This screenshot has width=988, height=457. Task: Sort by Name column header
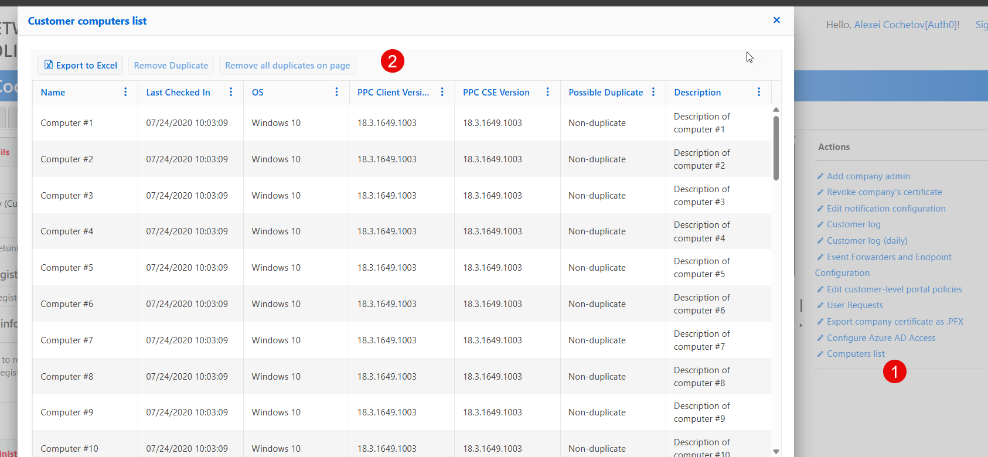tap(53, 93)
